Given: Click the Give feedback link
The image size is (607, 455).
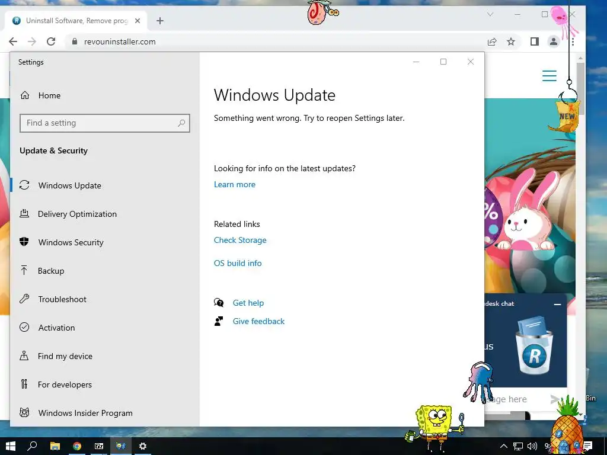Looking at the screenshot, I should pyautogui.click(x=258, y=321).
